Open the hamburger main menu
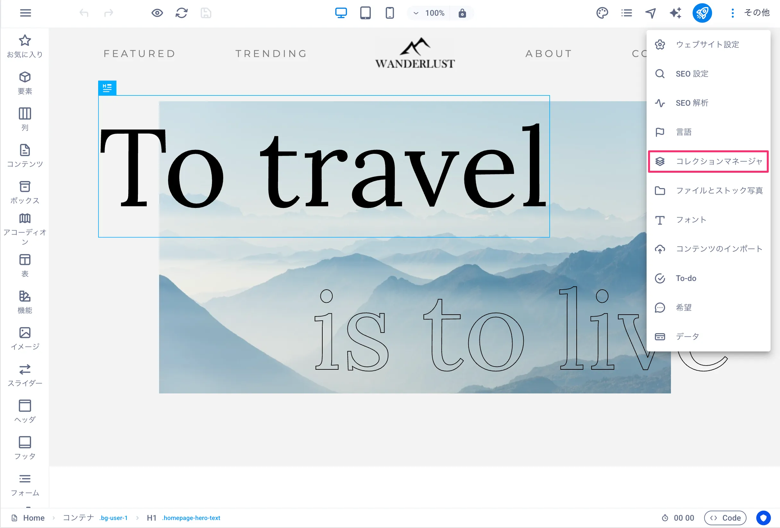 (x=26, y=13)
